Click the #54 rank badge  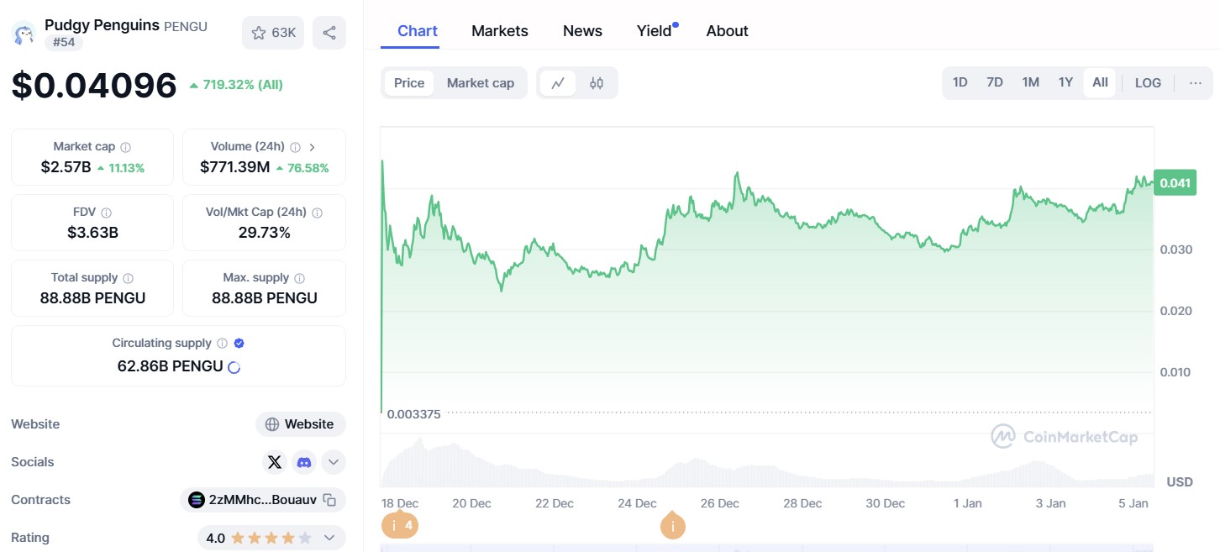click(x=64, y=42)
